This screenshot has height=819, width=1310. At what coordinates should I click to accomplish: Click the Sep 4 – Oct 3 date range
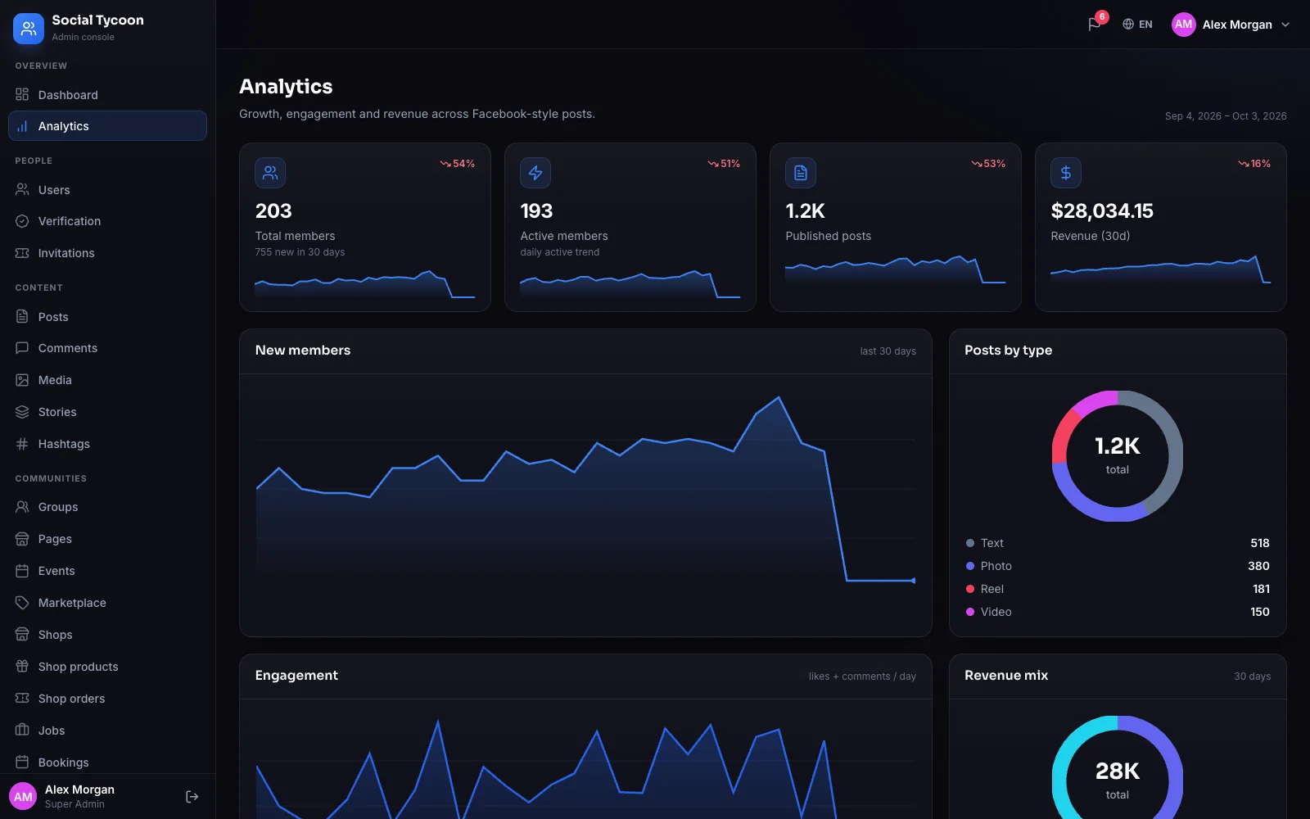(x=1226, y=116)
